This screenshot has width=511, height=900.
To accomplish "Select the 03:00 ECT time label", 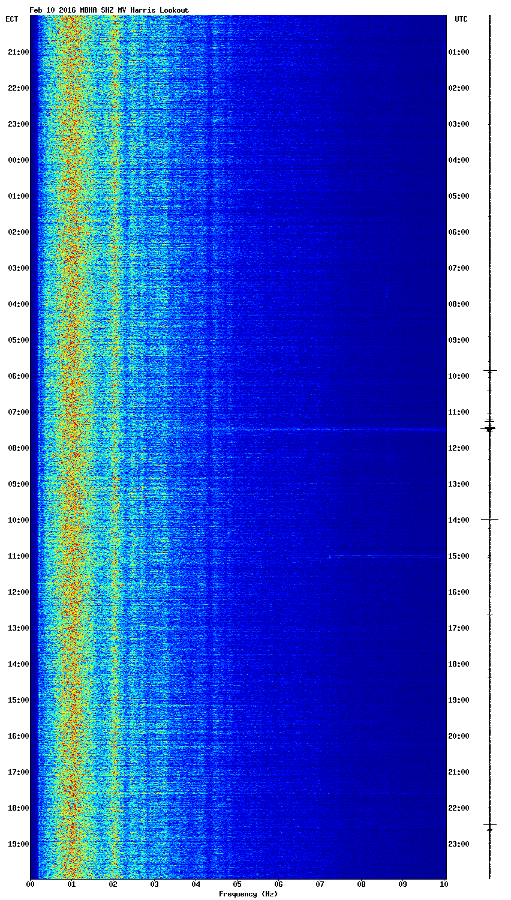I will pyautogui.click(x=18, y=268).
